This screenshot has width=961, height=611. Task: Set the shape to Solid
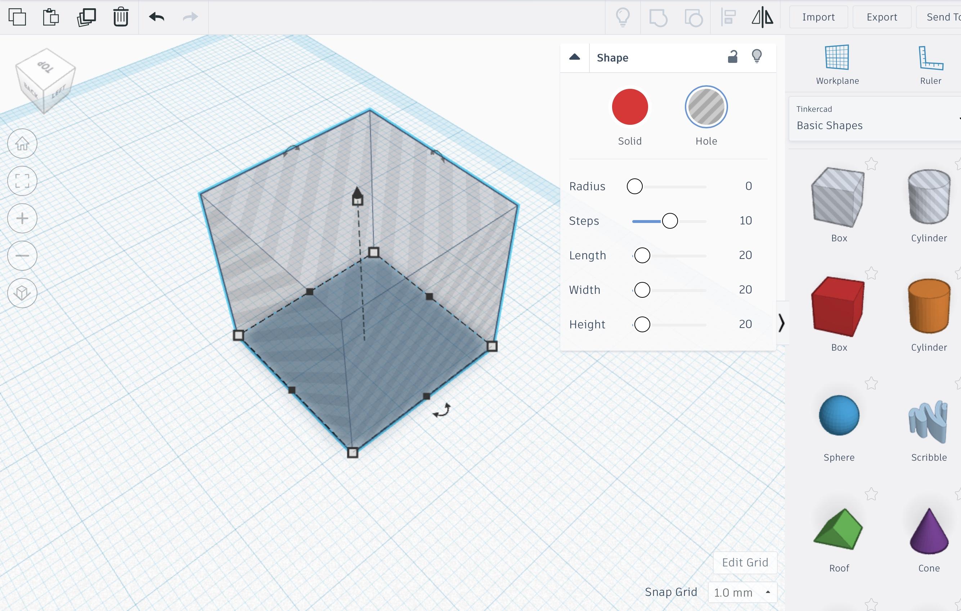click(630, 107)
